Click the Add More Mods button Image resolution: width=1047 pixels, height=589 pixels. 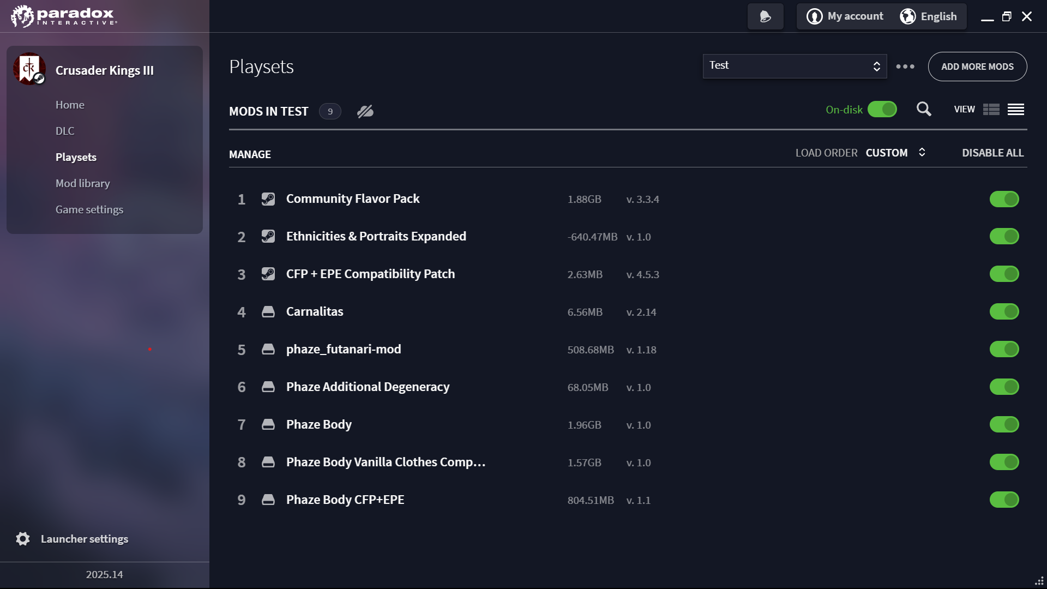(978, 67)
